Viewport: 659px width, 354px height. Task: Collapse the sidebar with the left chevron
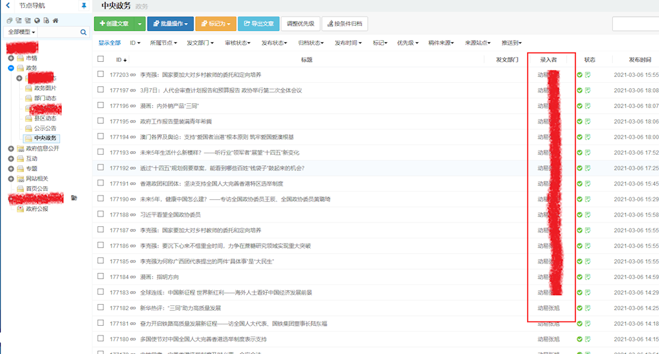point(9,5)
